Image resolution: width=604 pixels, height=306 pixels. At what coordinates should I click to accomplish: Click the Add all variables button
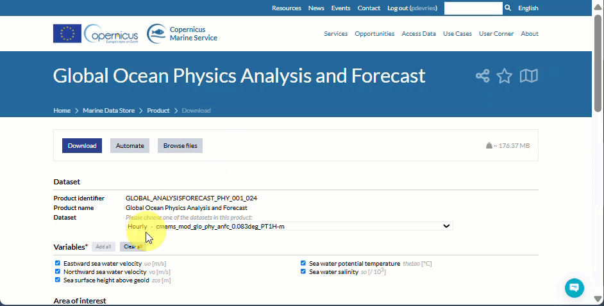click(103, 247)
